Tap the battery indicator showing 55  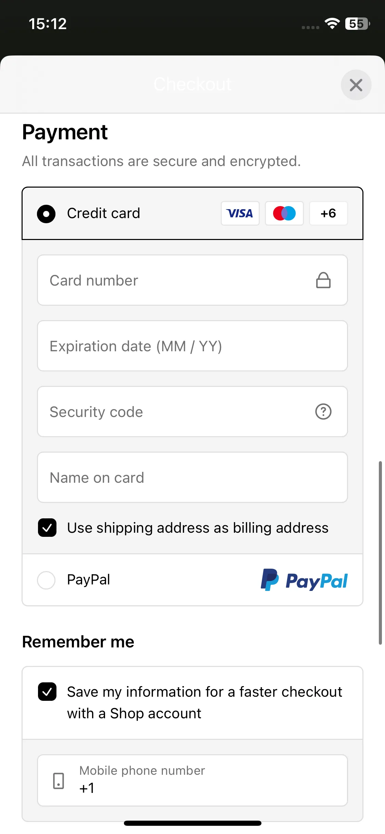coord(358,24)
